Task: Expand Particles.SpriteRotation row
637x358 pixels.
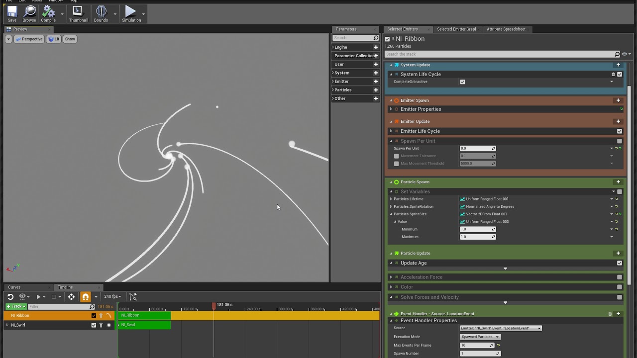Action: tap(391, 206)
